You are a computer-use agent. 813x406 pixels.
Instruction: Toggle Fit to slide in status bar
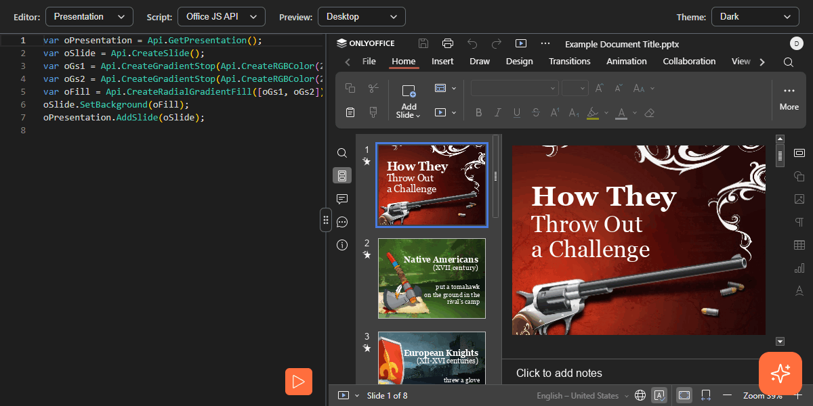684,395
